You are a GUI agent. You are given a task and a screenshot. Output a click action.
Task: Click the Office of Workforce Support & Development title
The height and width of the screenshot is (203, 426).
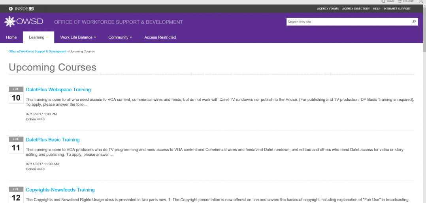coord(119,22)
